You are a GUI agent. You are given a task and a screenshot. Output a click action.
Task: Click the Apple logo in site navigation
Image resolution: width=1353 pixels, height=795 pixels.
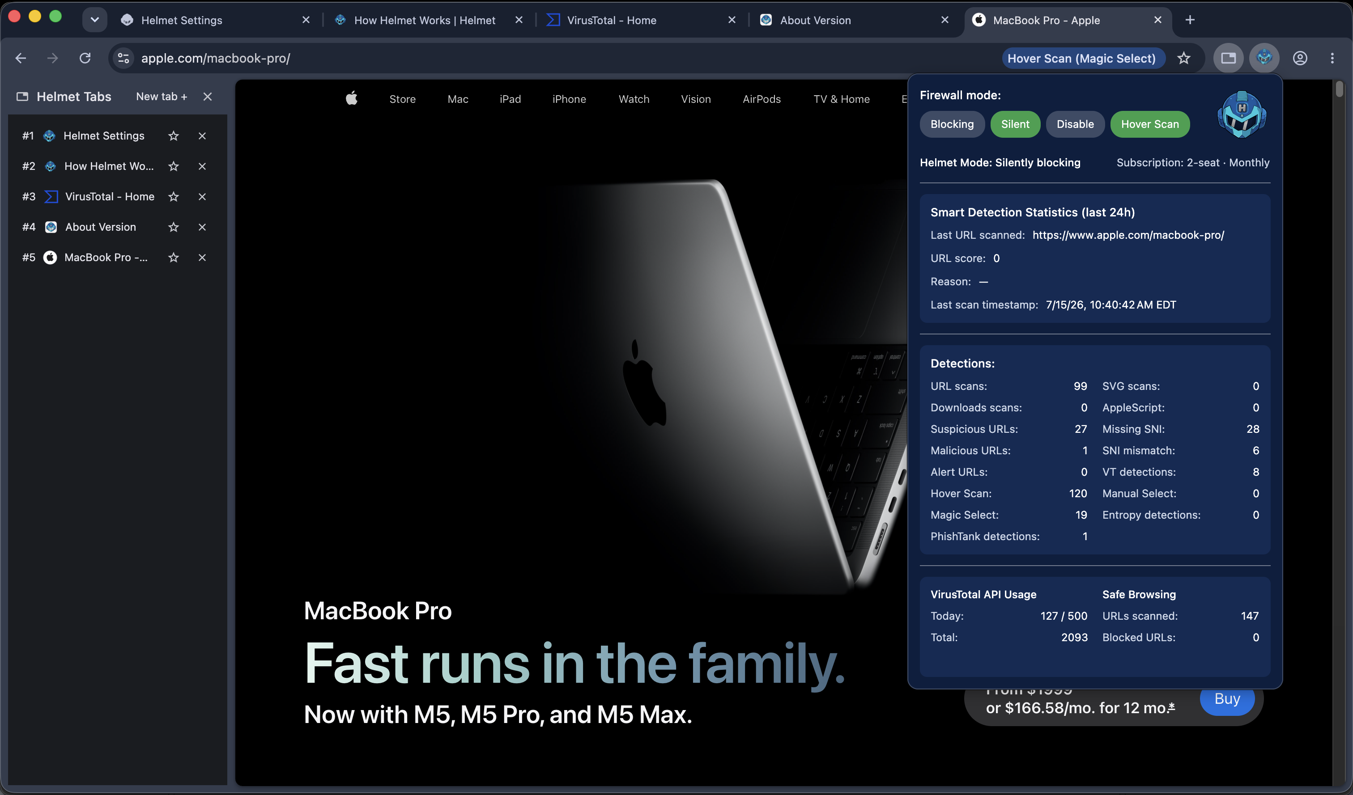352,99
